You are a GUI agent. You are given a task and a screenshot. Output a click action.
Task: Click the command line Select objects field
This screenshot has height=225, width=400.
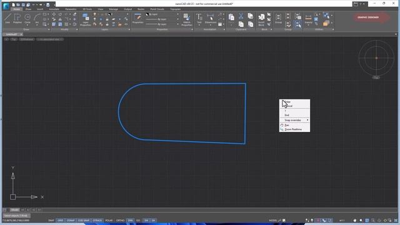pos(16,216)
